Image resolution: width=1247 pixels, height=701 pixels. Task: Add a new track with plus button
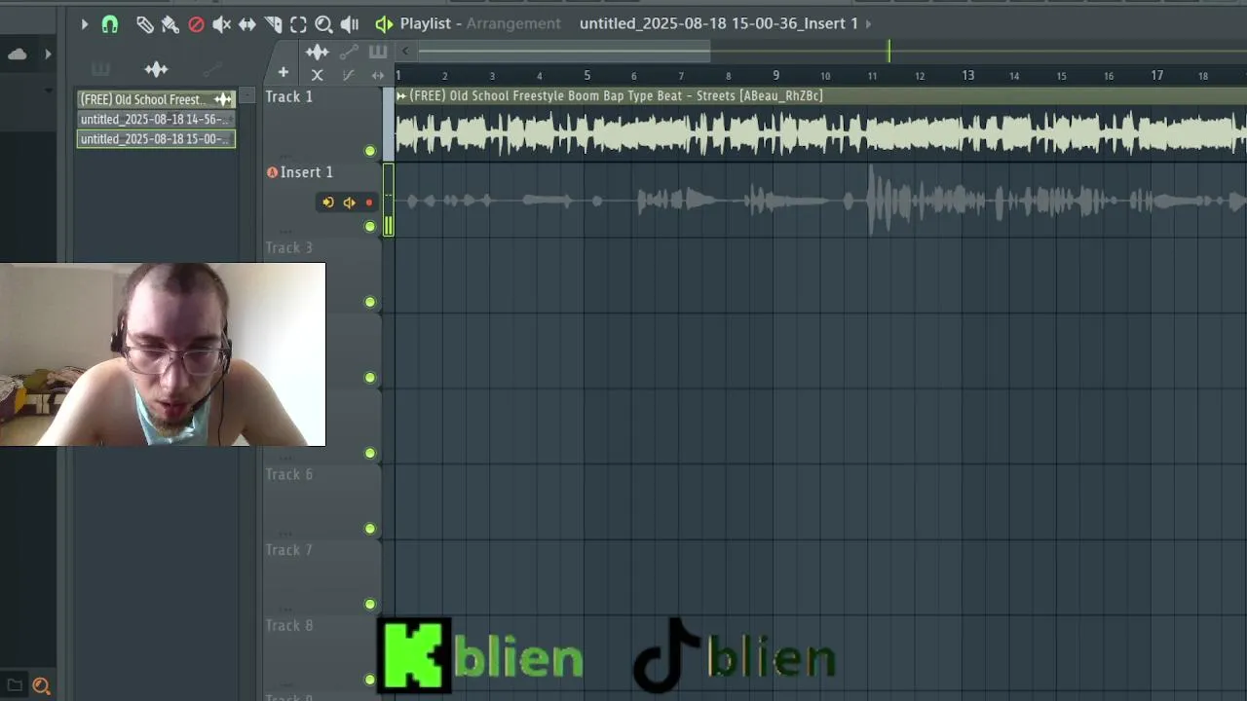pyautogui.click(x=283, y=73)
